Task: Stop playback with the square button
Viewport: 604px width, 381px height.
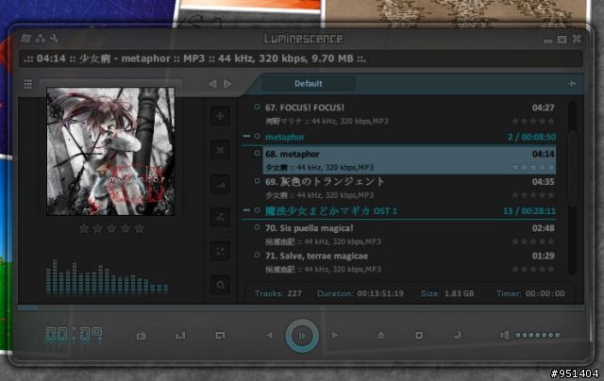Action: 419,336
